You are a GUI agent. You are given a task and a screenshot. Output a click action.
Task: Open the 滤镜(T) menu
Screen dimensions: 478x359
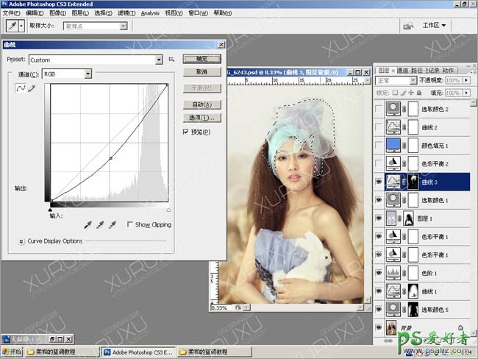coord(126,13)
